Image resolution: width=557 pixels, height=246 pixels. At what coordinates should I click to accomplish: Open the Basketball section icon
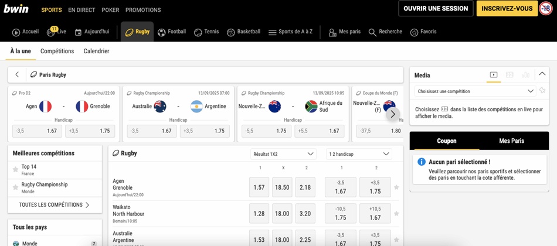[231, 32]
